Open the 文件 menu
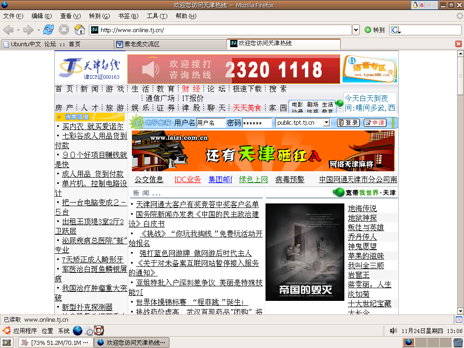The height and width of the screenshot is (348, 464). point(13,16)
